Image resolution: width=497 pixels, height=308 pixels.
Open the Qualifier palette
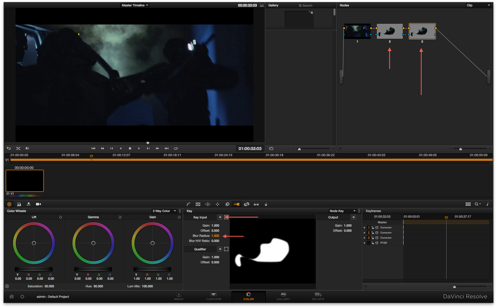[x=198, y=204]
